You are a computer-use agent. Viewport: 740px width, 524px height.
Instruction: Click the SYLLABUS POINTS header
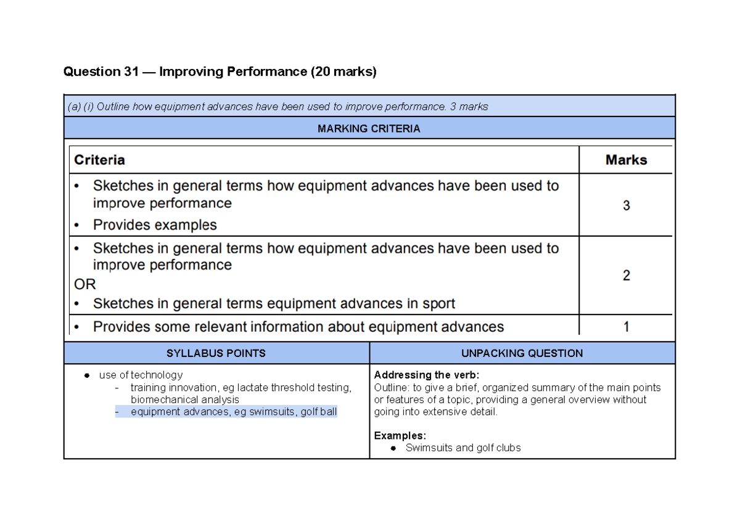point(216,353)
